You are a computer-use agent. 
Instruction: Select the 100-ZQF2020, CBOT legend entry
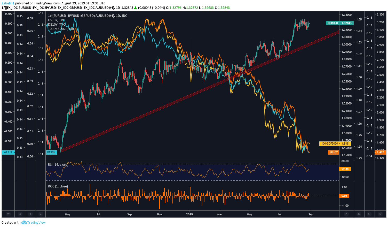point(62,29)
